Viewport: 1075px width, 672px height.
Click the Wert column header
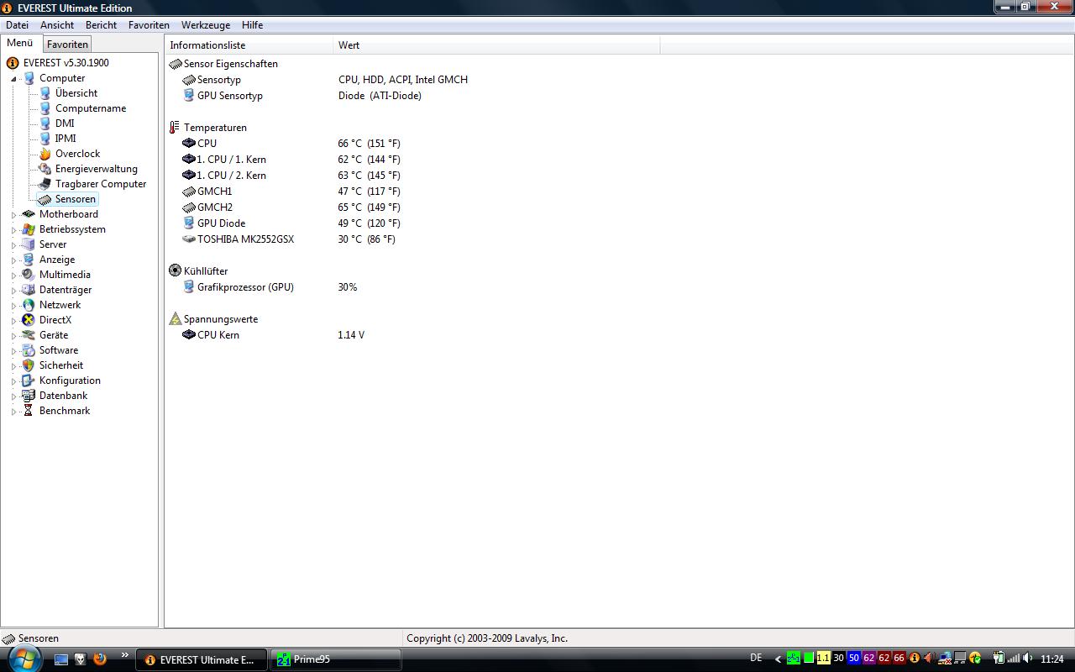[496, 45]
